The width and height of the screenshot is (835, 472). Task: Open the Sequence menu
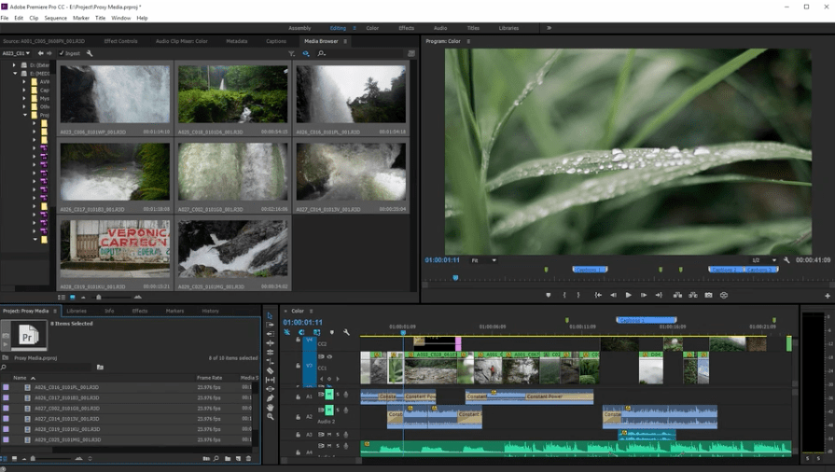(x=55, y=18)
